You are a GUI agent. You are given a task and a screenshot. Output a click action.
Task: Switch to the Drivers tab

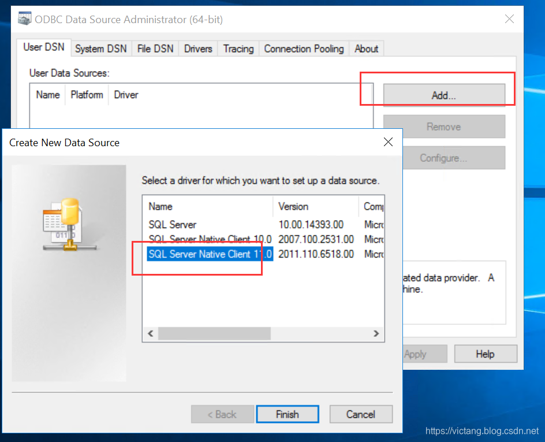click(x=198, y=49)
